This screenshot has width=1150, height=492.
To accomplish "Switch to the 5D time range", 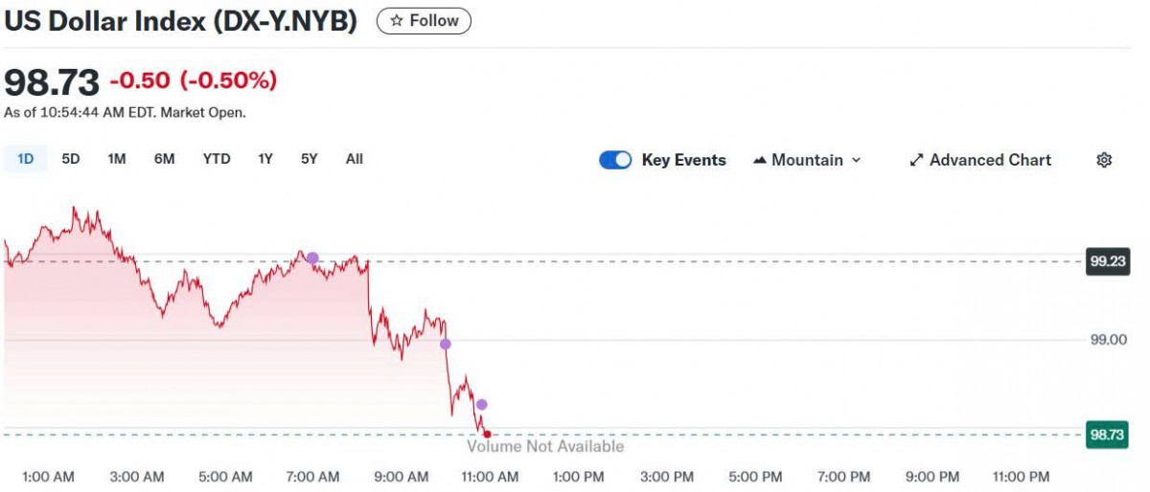I will pyautogui.click(x=71, y=159).
